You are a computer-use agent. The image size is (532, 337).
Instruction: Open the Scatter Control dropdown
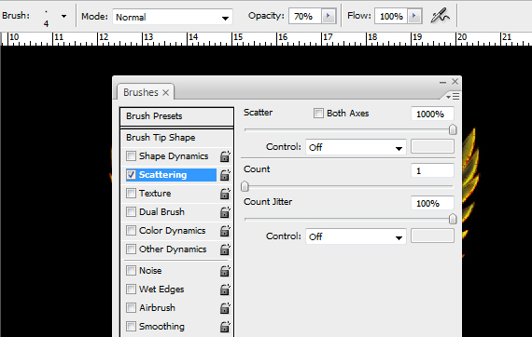(356, 147)
